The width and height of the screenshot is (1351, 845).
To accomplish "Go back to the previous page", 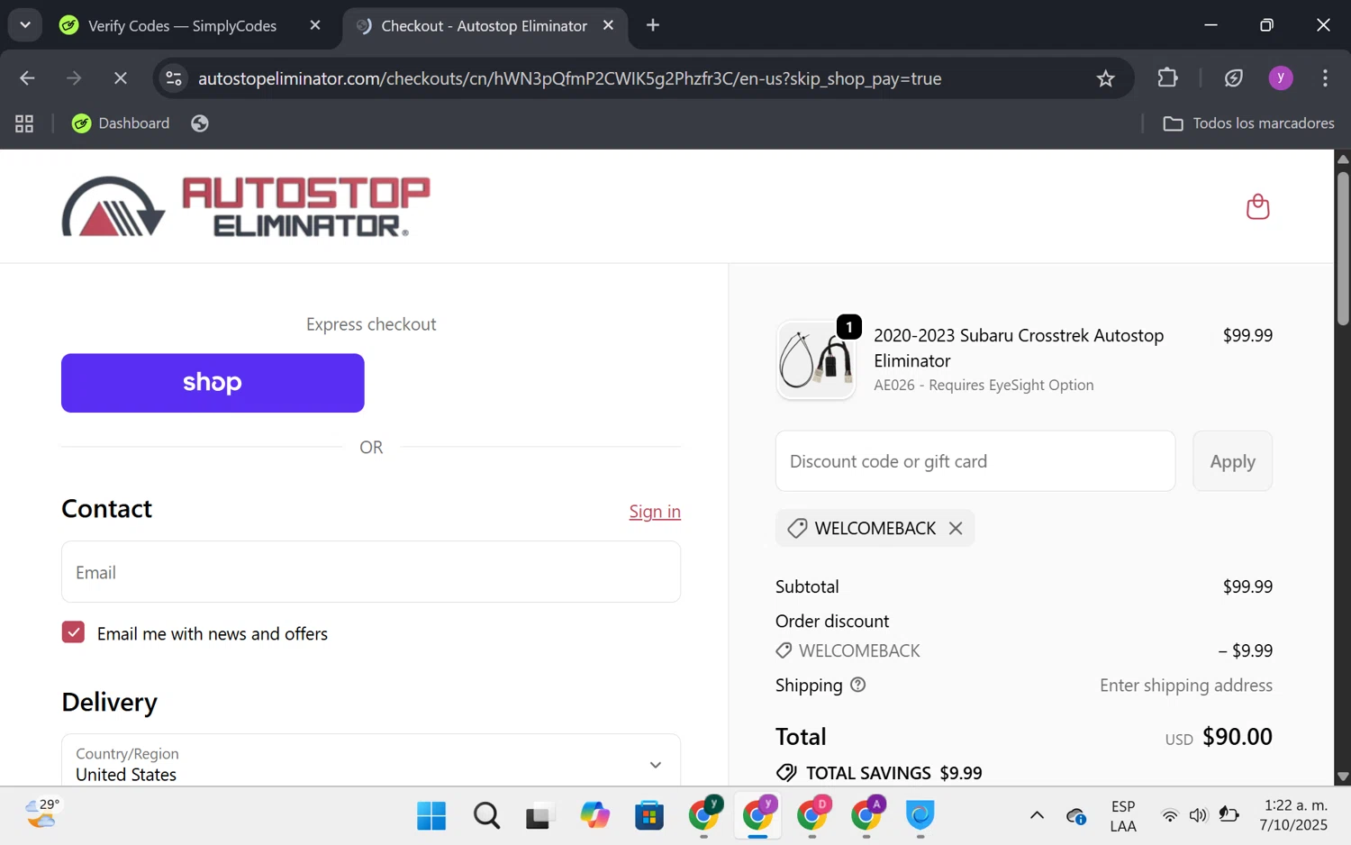I will pos(27,78).
